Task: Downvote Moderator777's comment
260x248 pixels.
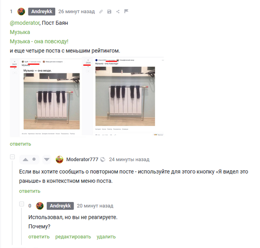Action: [x=46, y=160]
